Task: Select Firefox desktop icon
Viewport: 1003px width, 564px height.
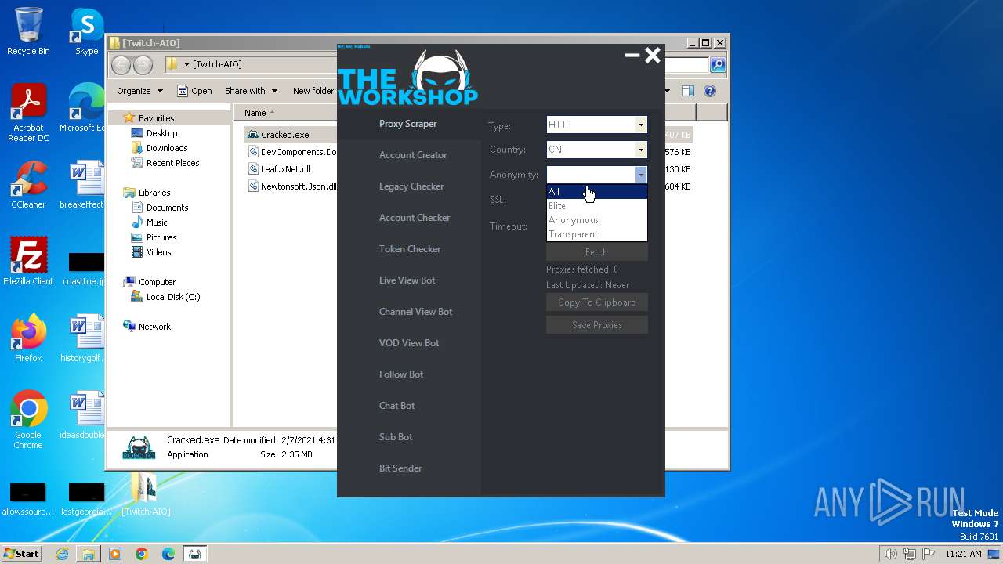Action: (28, 338)
